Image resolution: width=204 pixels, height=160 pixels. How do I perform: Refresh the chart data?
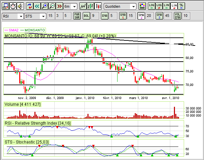point(30,6)
